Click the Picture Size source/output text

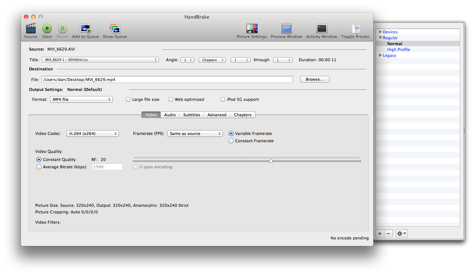(x=112, y=205)
